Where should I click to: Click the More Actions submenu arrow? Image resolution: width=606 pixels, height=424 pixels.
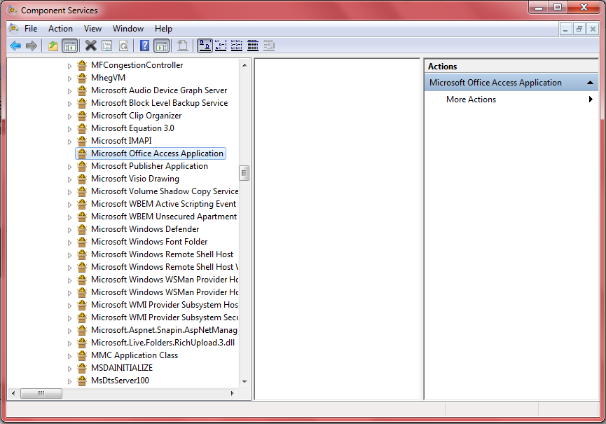click(591, 100)
